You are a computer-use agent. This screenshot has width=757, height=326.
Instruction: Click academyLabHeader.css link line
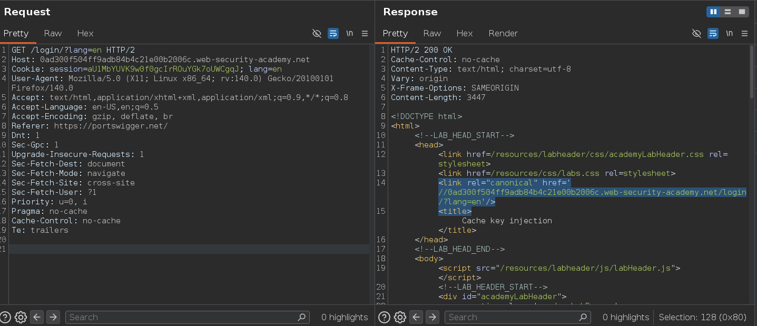(x=583, y=159)
